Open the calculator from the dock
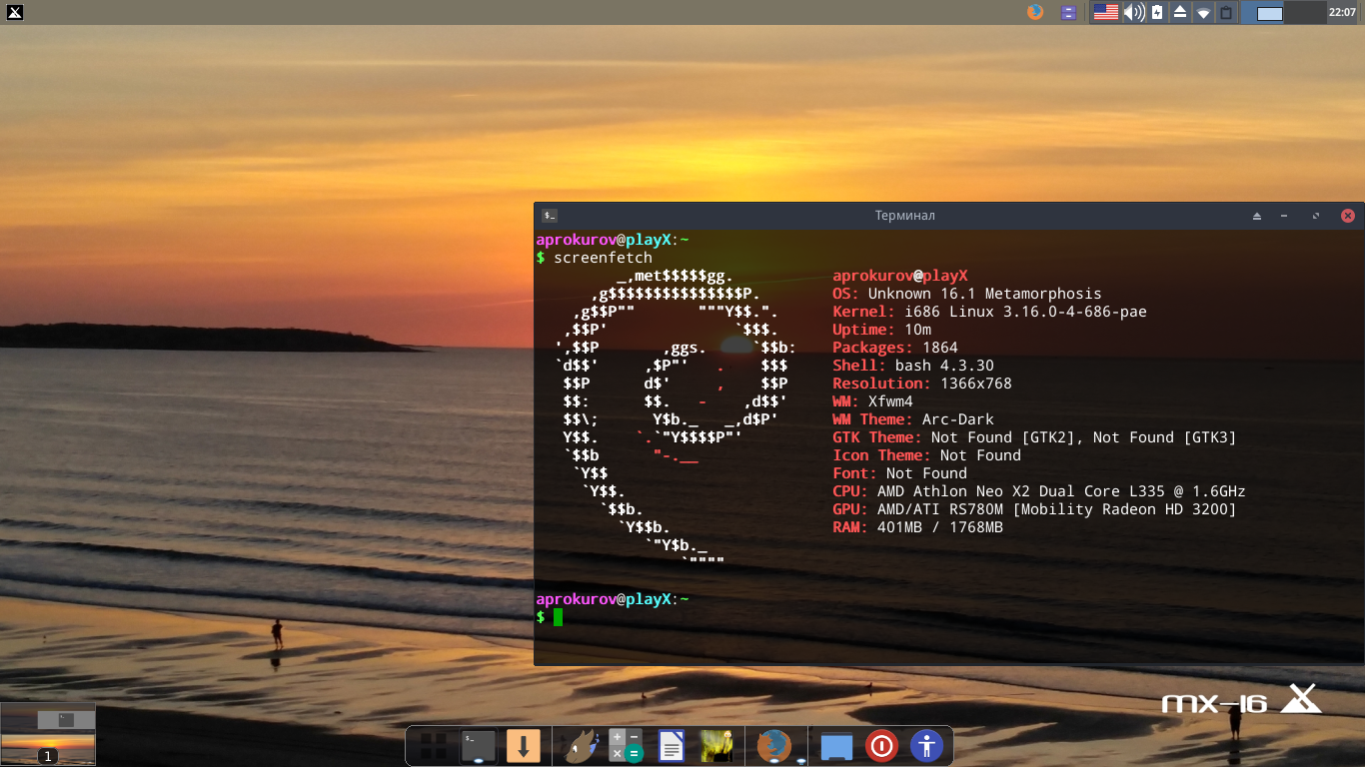This screenshot has height=767, width=1365. pos(627,746)
